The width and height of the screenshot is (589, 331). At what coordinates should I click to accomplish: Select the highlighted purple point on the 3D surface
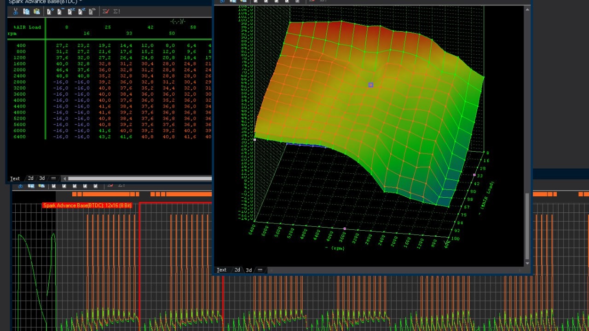[371, 85]
